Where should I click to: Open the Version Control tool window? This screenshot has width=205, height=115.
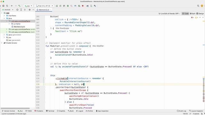(8, 111)
